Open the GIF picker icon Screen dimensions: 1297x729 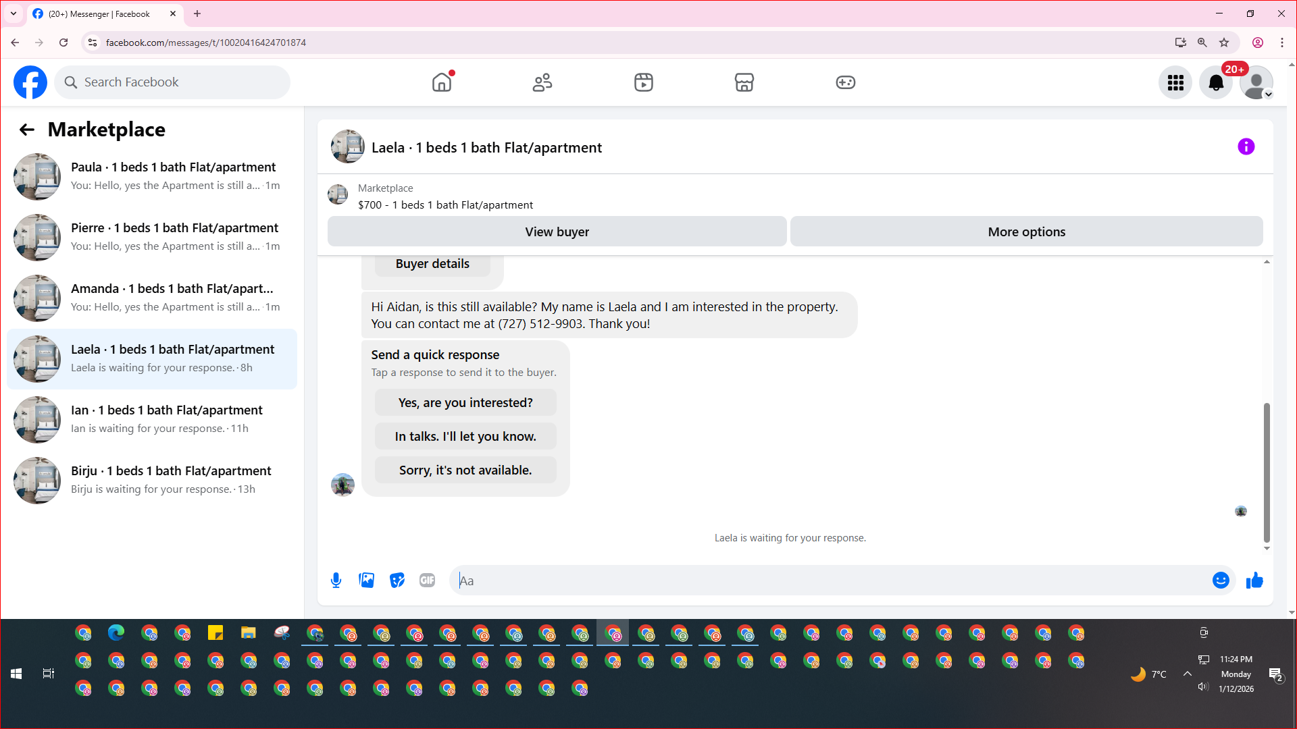pos(427,580)
